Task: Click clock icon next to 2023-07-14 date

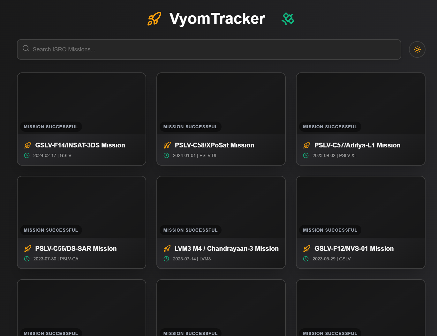Action: pyautogui.click(x=166, y=259)
